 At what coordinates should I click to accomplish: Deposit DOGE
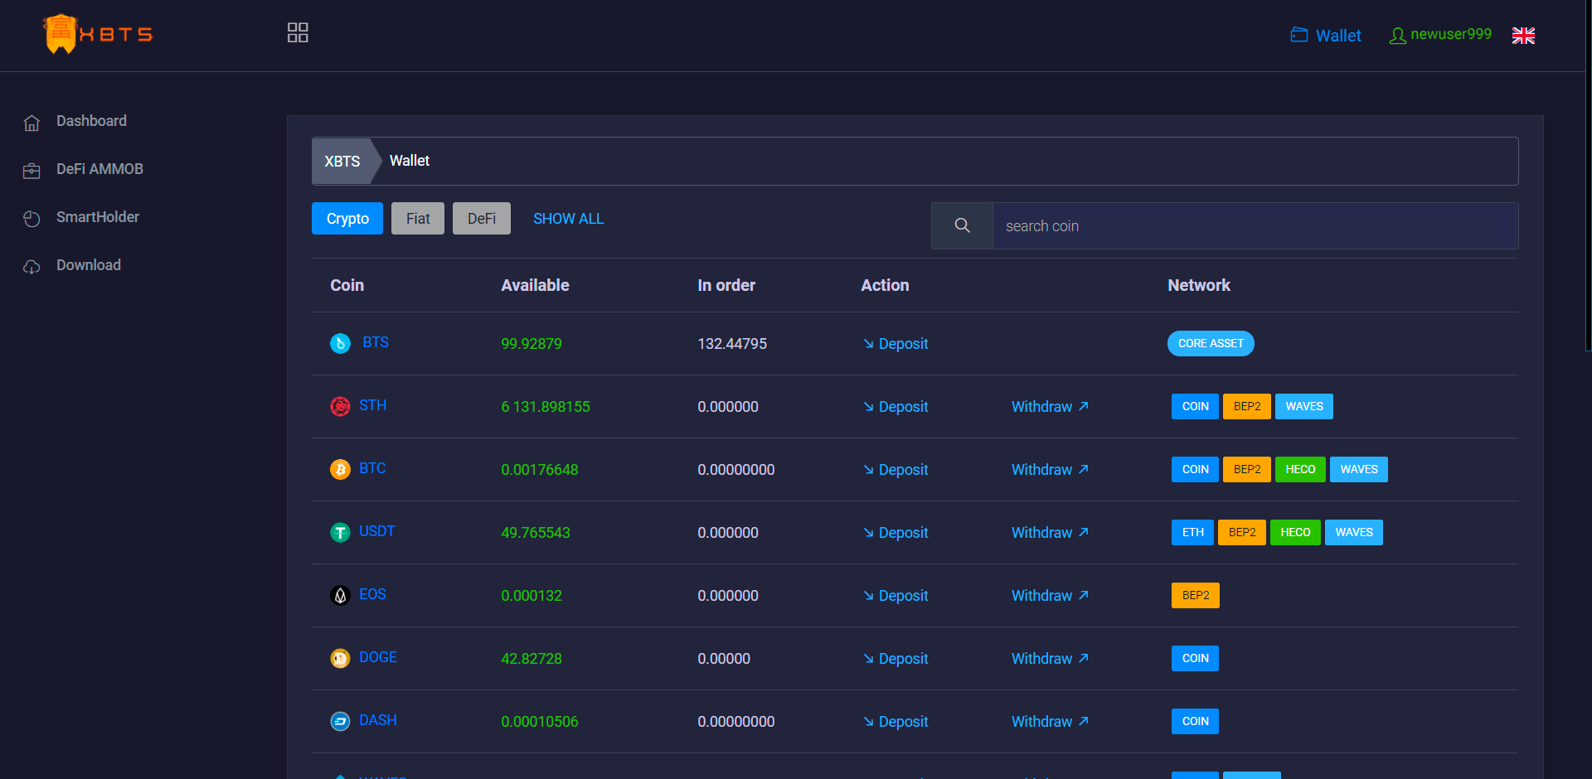tap(895, 659)
